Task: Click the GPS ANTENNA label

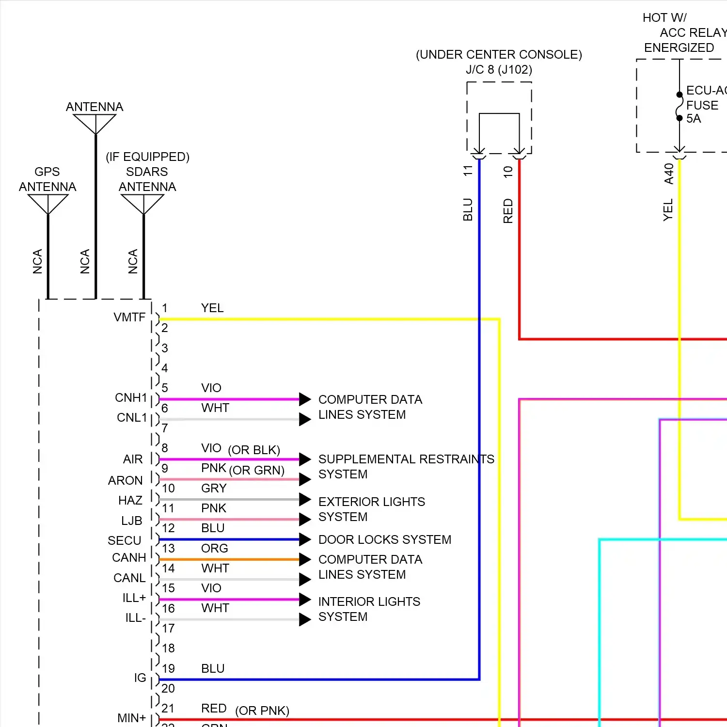Action: pyautogui.click(x=47, y=179)
